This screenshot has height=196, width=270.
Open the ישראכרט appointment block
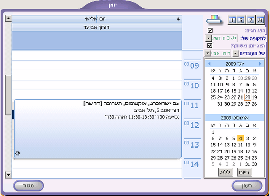tap(98, 129)
